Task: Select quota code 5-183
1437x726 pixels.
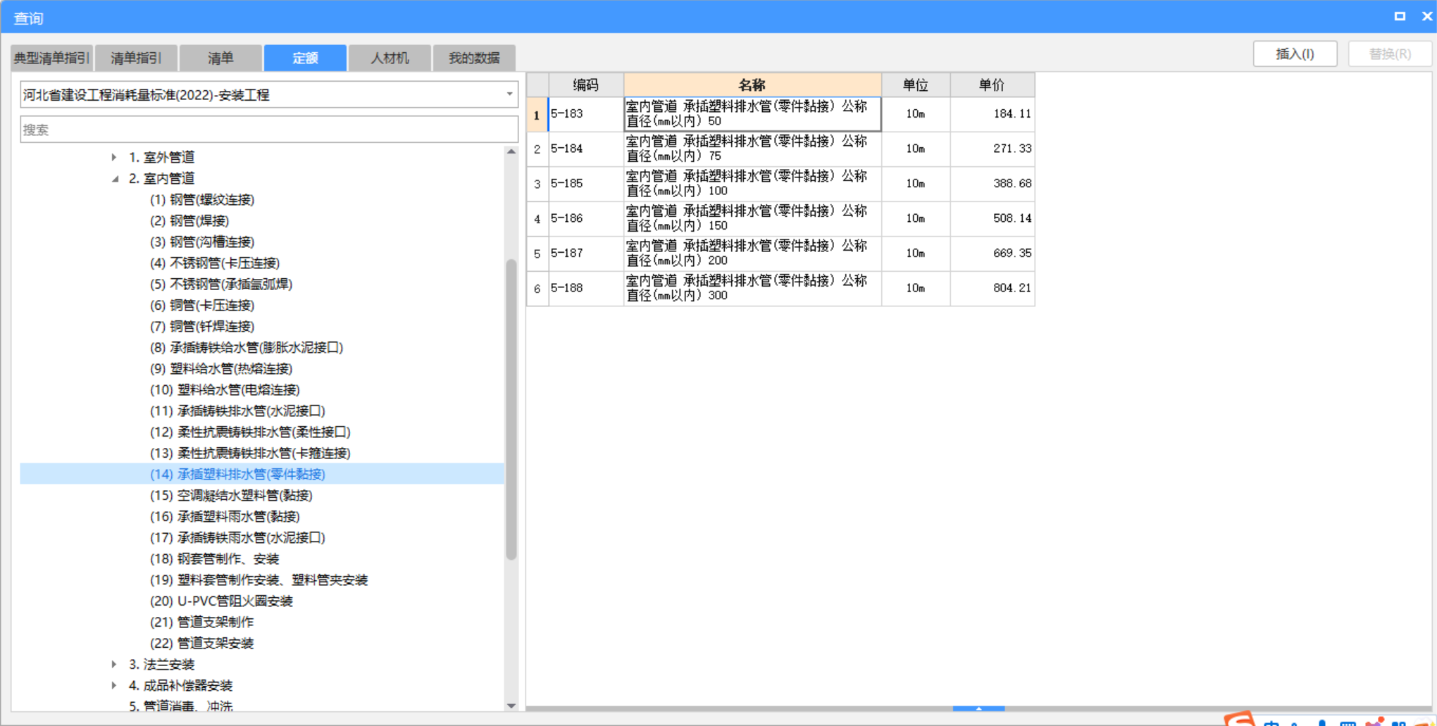Action: coord(585,114)
